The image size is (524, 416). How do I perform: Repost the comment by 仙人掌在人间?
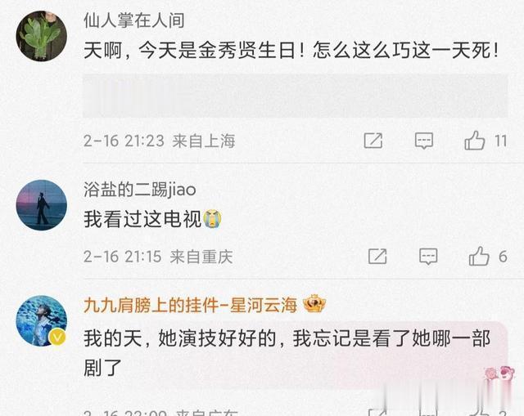[373, 141]
